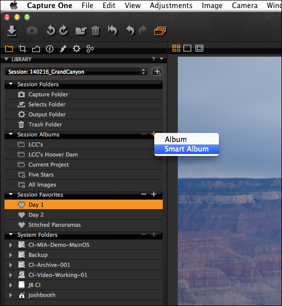Click the orange Edit All Selected Variants icon
Viewport: 282px width, 306px height.
tap(160, 31)
